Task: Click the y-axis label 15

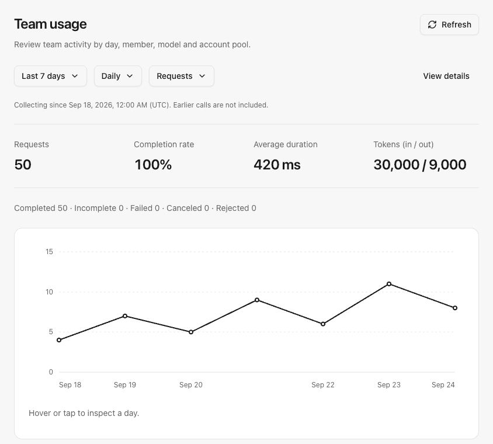Action: click(x=50, y=252)
